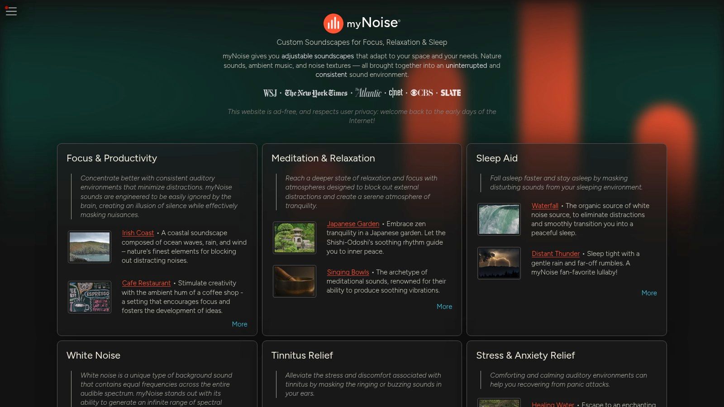The width and height of the screenshot is (724, 407).
Task: Click the Custom Soundscapes for Focus tagline
Action: [362, 42]
